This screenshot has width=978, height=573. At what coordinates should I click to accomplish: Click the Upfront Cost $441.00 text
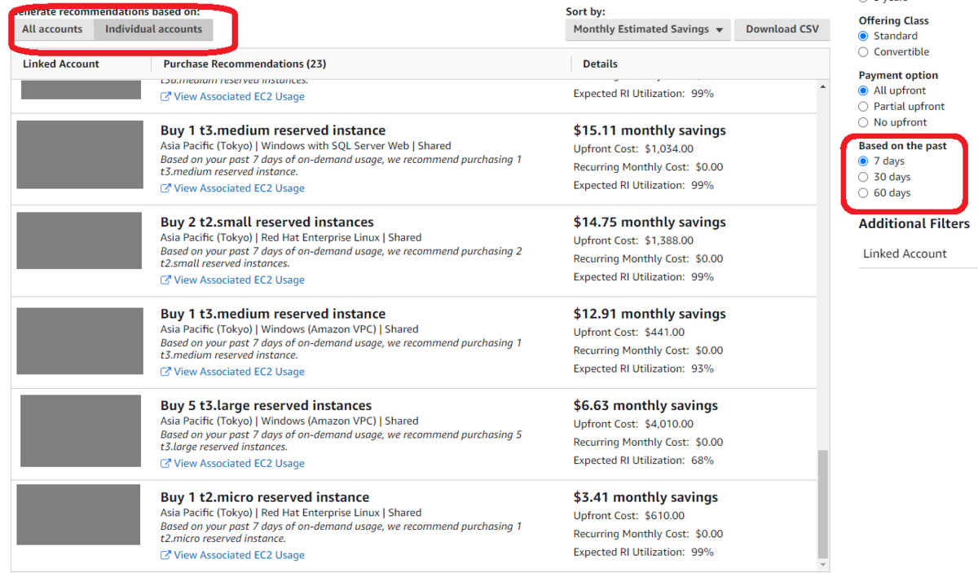(x=629, y=332)
